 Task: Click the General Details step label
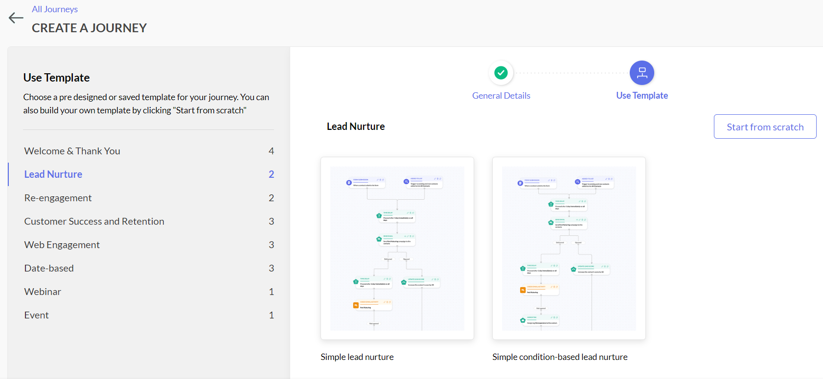[x=501, y=96]
